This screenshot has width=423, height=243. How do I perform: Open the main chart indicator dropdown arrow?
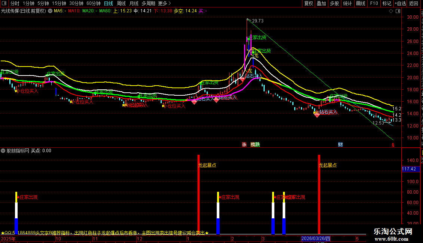coord(50,11)
